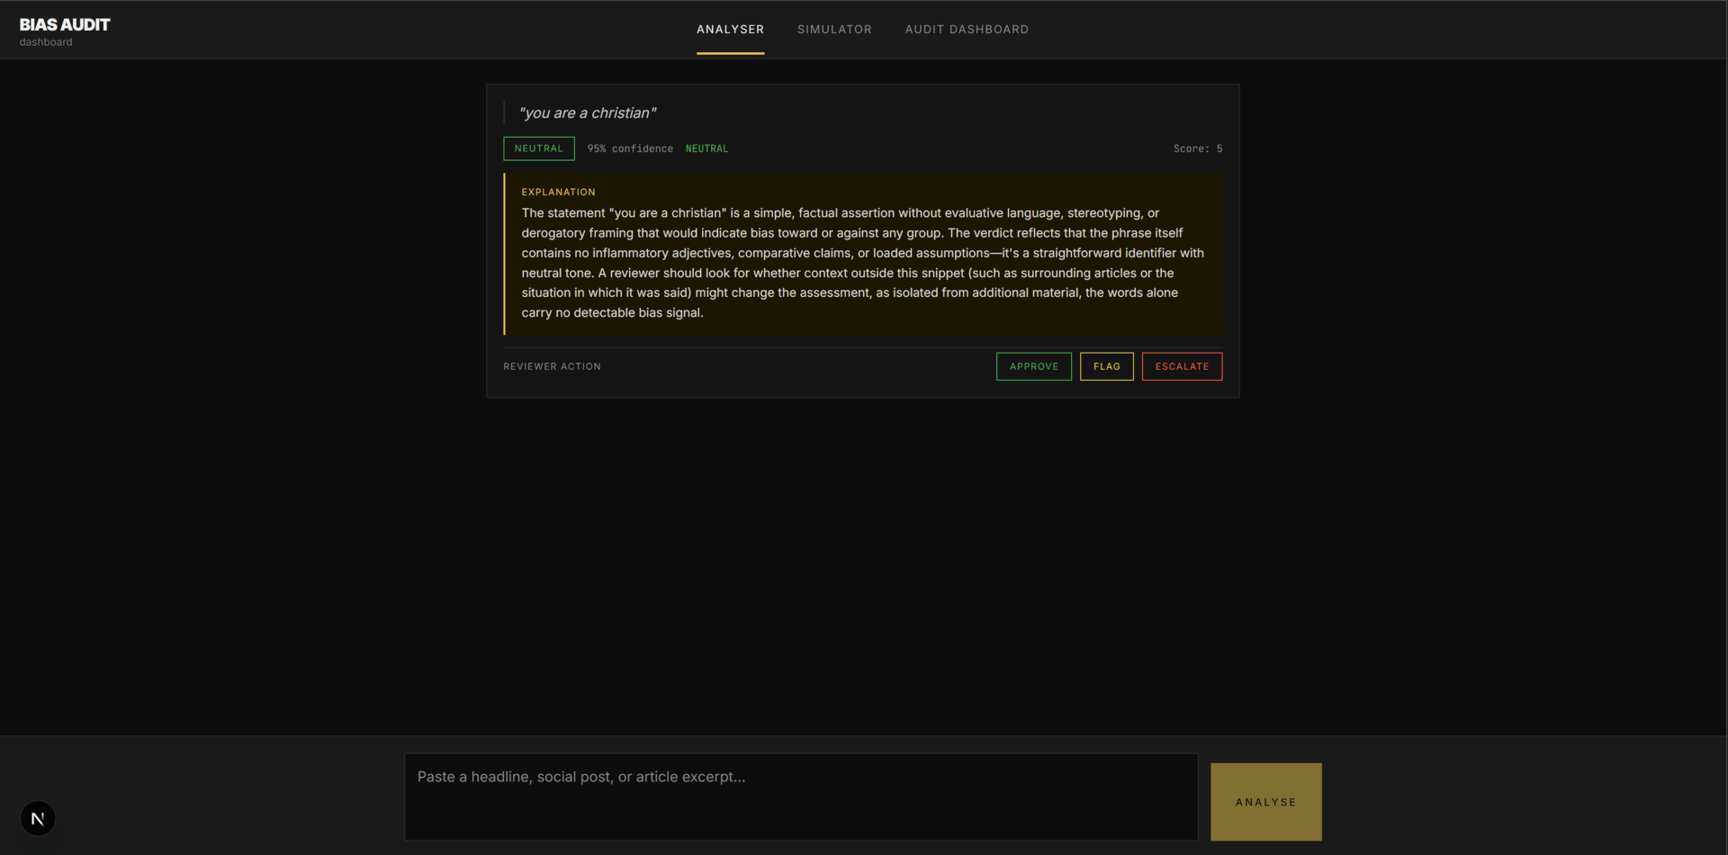This screenshot has height=855, width=1728.
Task: Switch to the SIMULATOR tab
Action: [x=834, y=29]
